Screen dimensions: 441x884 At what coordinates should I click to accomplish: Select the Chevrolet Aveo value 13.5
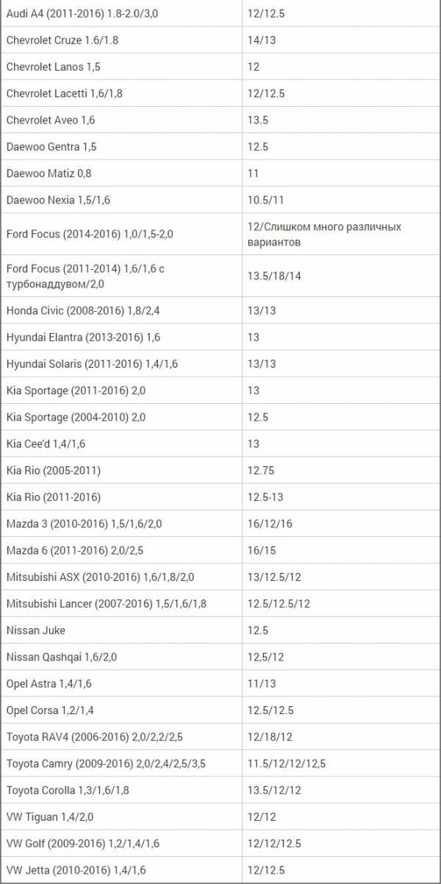click(x=258, y=120)
